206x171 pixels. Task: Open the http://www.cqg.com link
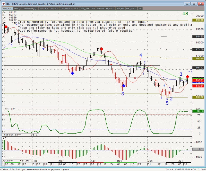click(x=59, y=169)
